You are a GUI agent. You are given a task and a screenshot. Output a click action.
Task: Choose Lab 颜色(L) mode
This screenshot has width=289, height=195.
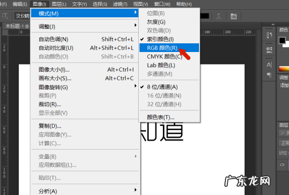(x=169, y=65)
